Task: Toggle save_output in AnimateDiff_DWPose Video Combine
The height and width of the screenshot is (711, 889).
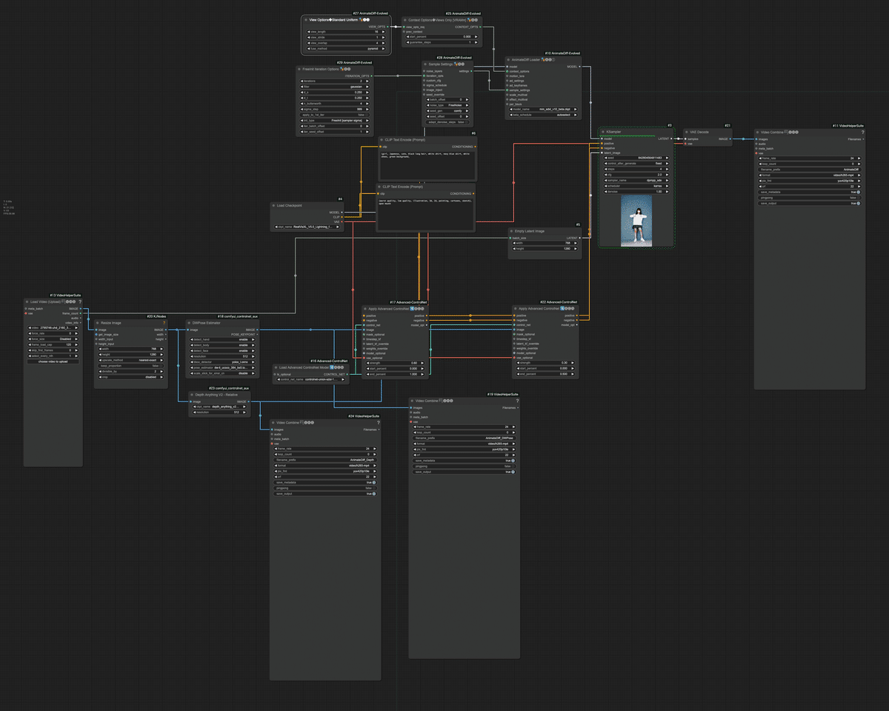Action: coord(464,472)
